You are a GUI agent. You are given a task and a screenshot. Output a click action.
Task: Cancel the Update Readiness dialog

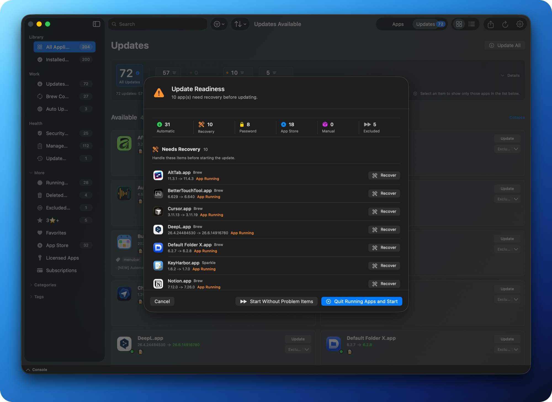(x=162, y=301)
